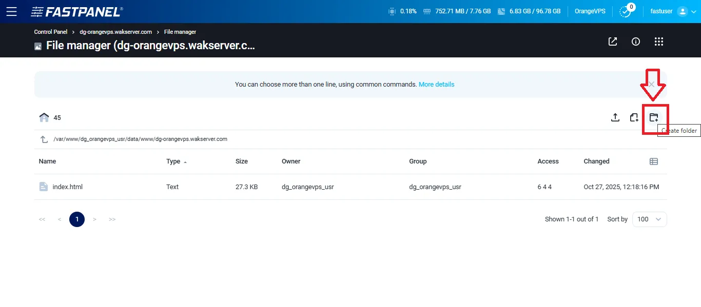
Task: Open the hamburger menu
Action: 11,11
